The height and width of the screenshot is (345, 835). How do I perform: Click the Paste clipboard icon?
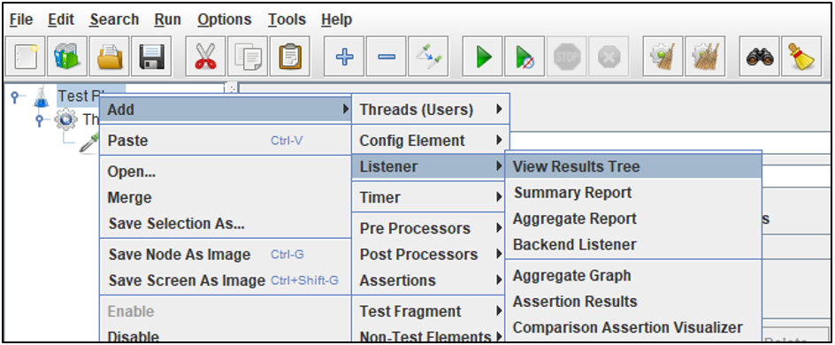pos(290,57)
